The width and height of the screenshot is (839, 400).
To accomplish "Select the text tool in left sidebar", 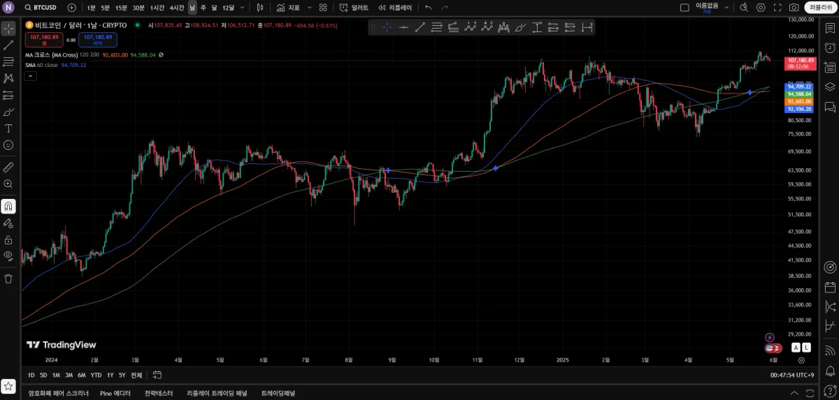I will [x=8, y=128].
